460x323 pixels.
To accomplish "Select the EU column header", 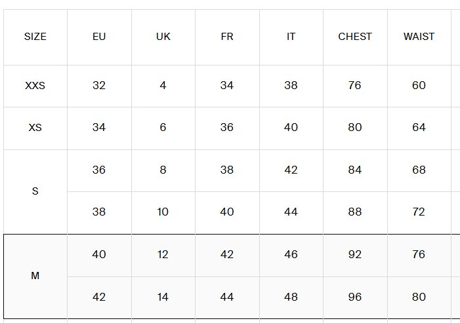I will pos(99,37).
